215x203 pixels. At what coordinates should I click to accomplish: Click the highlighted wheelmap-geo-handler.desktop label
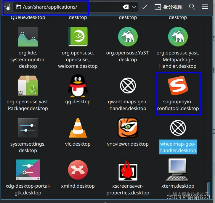pos(178,147)
